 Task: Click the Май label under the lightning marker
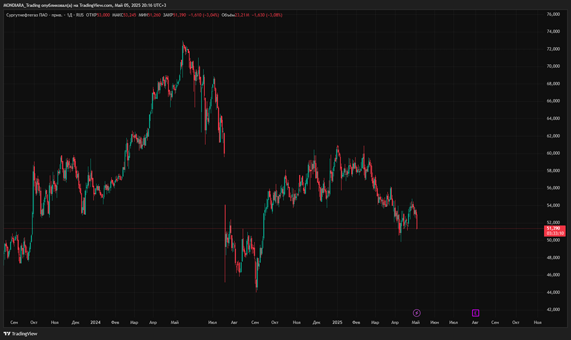416,322
